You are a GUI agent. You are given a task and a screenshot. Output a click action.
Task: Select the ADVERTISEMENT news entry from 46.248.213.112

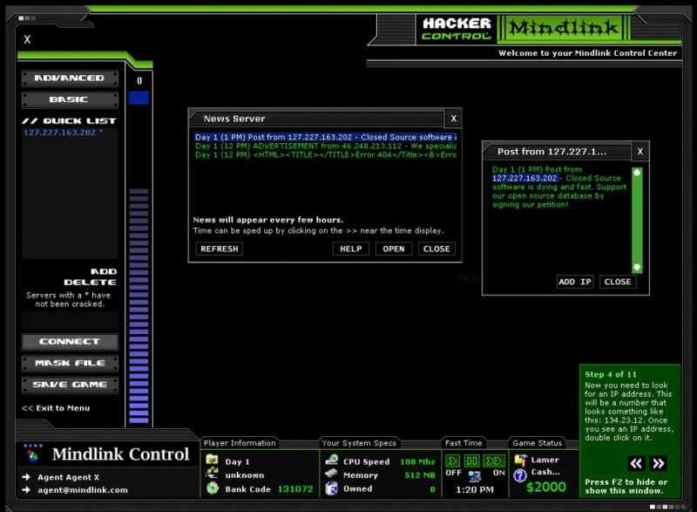[324, 146]
